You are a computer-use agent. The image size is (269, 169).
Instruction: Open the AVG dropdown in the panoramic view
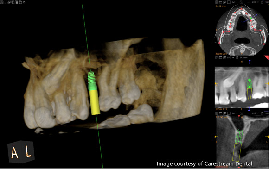coord(231,58)
